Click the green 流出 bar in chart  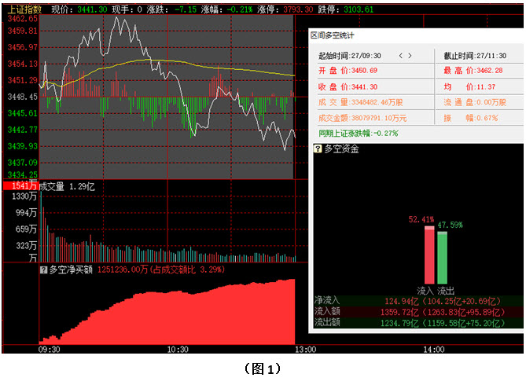tap(442, 258)
